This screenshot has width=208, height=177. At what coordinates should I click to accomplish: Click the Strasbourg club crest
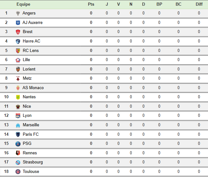[18, 162]
